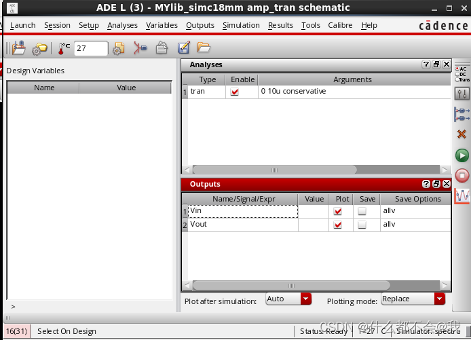Click the edit outputs pencil icon
This screenshot has height=340, width=471.
183,48
